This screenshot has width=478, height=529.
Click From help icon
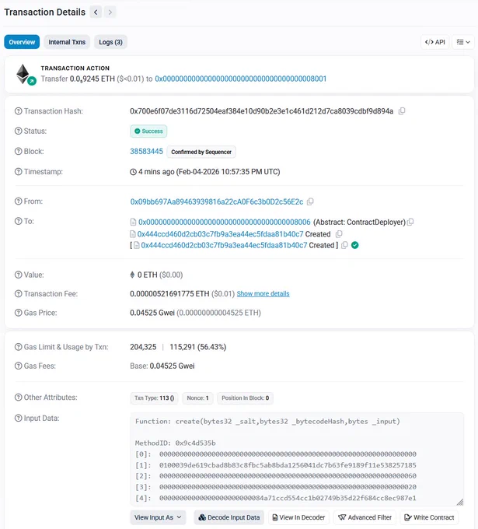[x=18, y=201]
